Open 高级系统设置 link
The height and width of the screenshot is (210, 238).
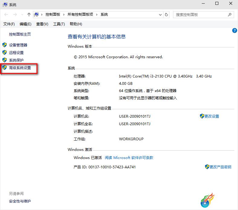point(20,68)
